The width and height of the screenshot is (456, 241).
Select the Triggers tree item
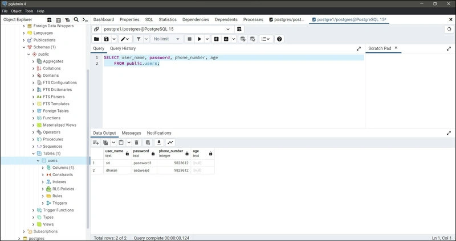coord(60,203)
